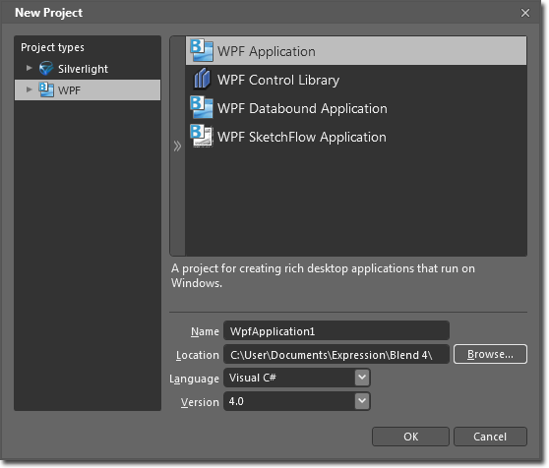Confirm with the OK button
The image size is (549, 468).
[x=410, y=437]
